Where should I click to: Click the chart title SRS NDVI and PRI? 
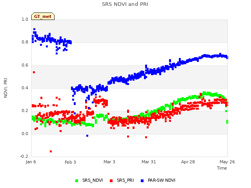click(x=125, y=4)
